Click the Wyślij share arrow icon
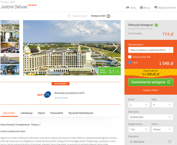Viewport: 177px width, 145px height. click(x=127, y=7)
